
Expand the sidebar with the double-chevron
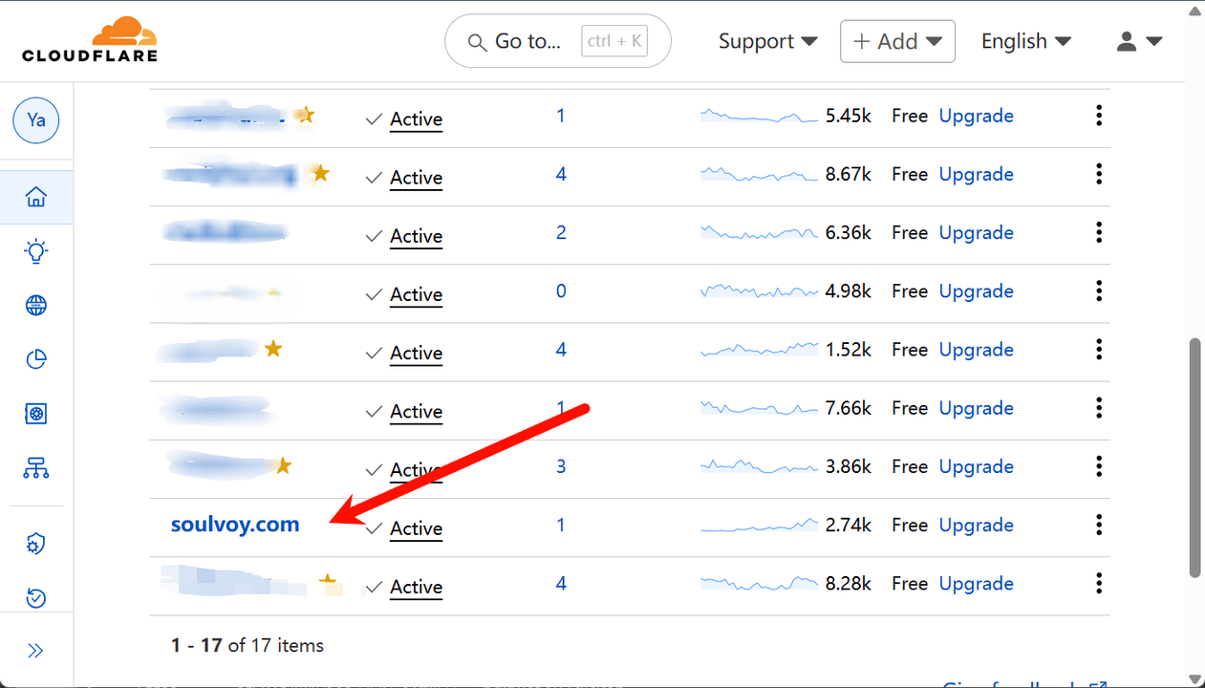(35, 650)
